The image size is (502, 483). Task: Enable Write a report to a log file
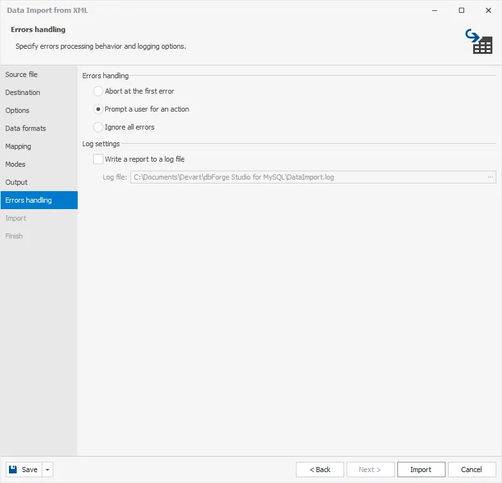click(x=98, y=159)
